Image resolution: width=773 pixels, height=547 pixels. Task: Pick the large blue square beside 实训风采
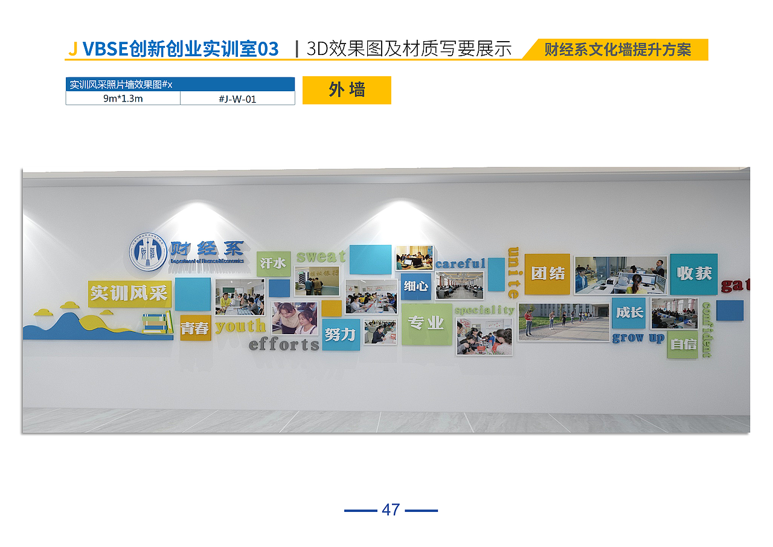pos(193,294)
